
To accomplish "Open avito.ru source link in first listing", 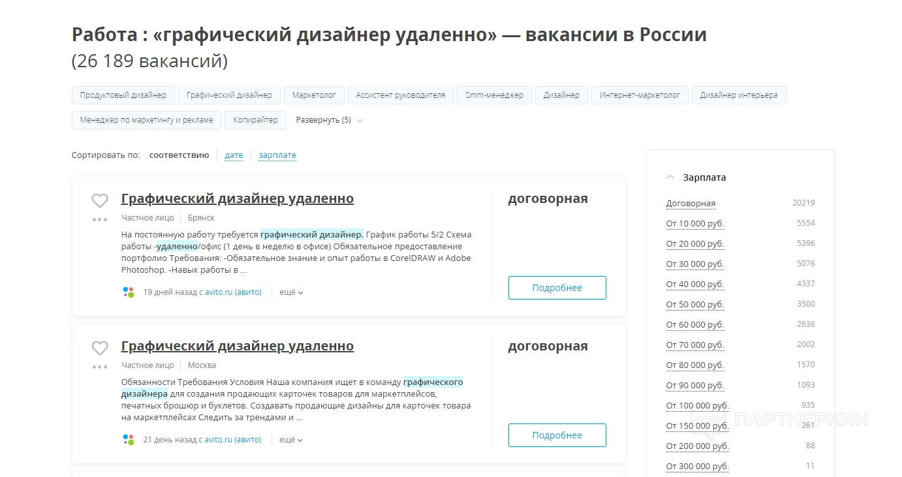I will tap(233, 292).
